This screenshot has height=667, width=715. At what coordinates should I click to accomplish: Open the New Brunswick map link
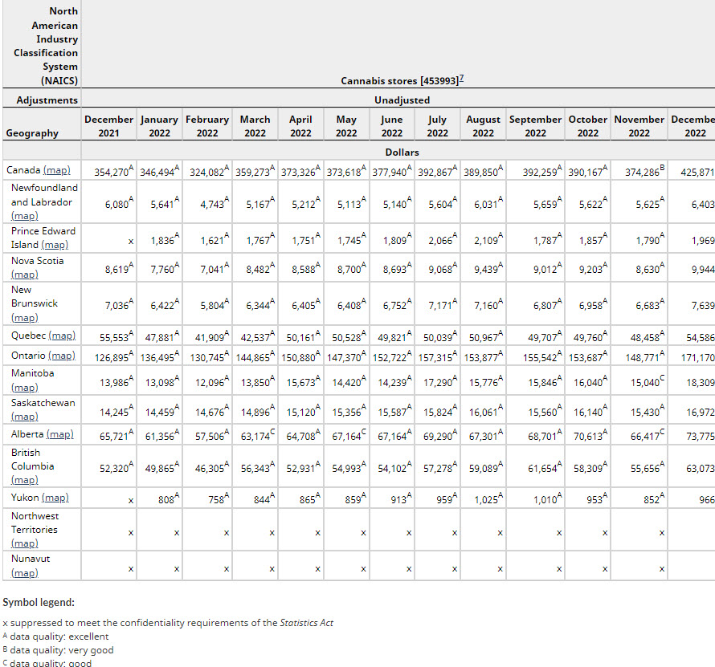tap(25, 318)
